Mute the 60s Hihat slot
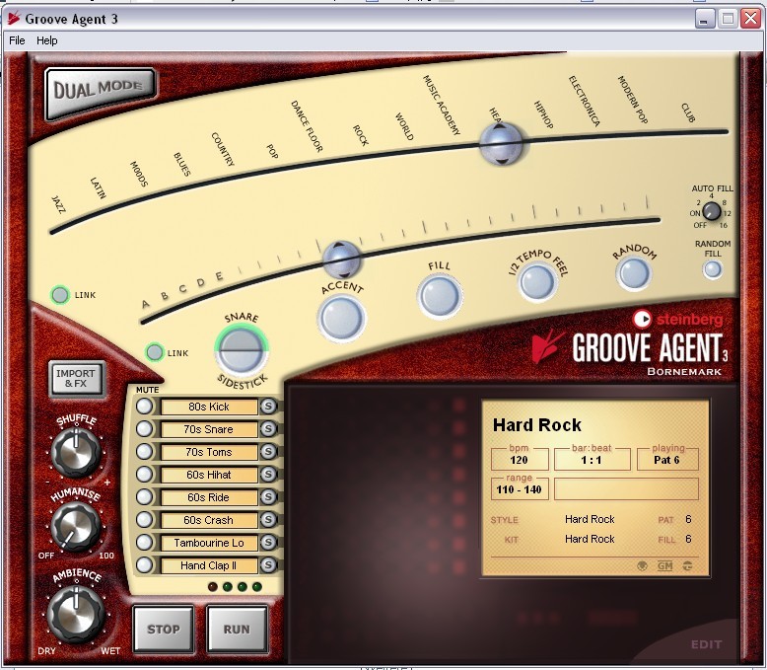 click(144, 474)
